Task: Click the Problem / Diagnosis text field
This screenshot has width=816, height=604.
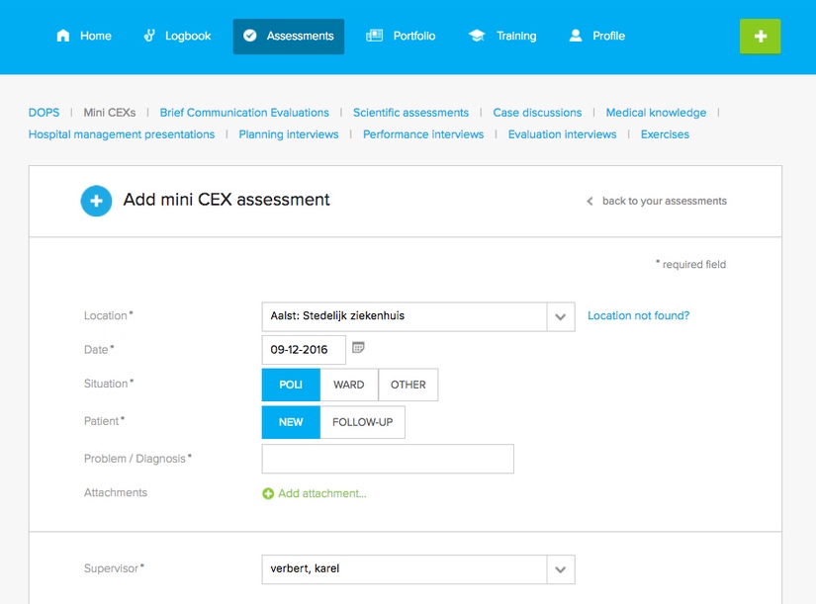Action: pos(388,459)
